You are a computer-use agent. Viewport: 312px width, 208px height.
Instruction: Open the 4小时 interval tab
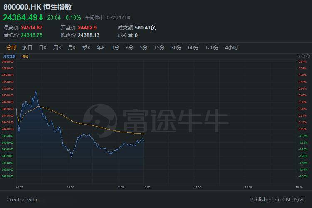(x=231, y=48)
